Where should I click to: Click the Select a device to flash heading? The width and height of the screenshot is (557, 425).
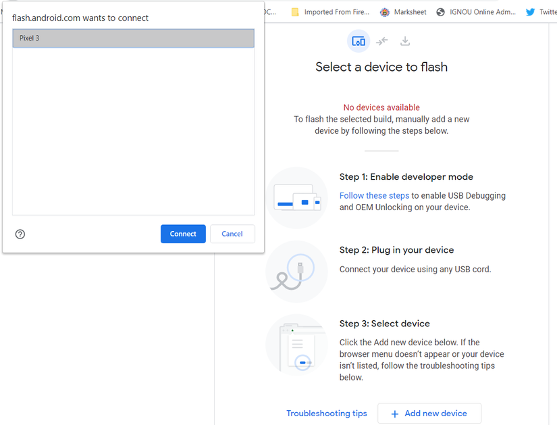point(381,67)
